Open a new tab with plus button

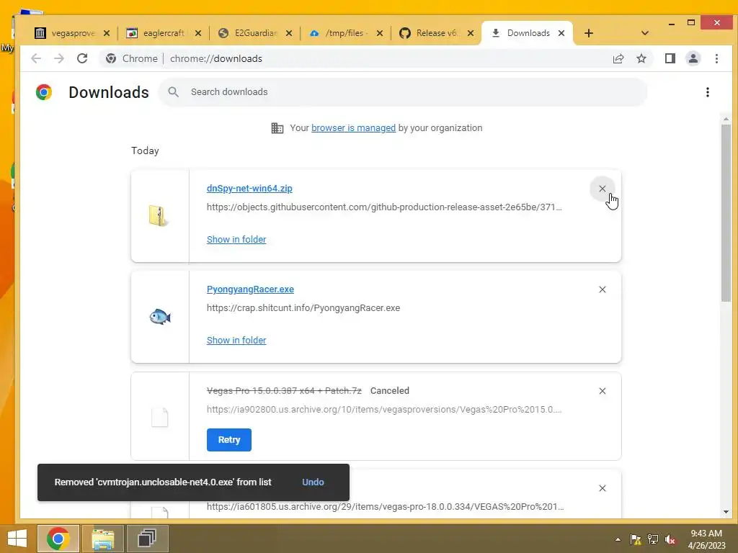pyautogui.click(x=588, y=33)
